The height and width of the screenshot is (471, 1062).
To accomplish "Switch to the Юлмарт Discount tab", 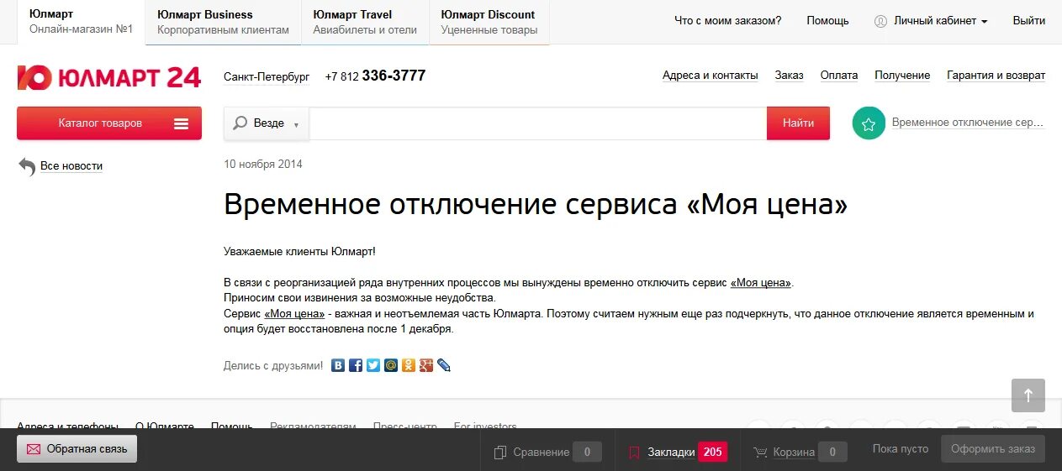I will pyautogui.click(x=489, y=22).
